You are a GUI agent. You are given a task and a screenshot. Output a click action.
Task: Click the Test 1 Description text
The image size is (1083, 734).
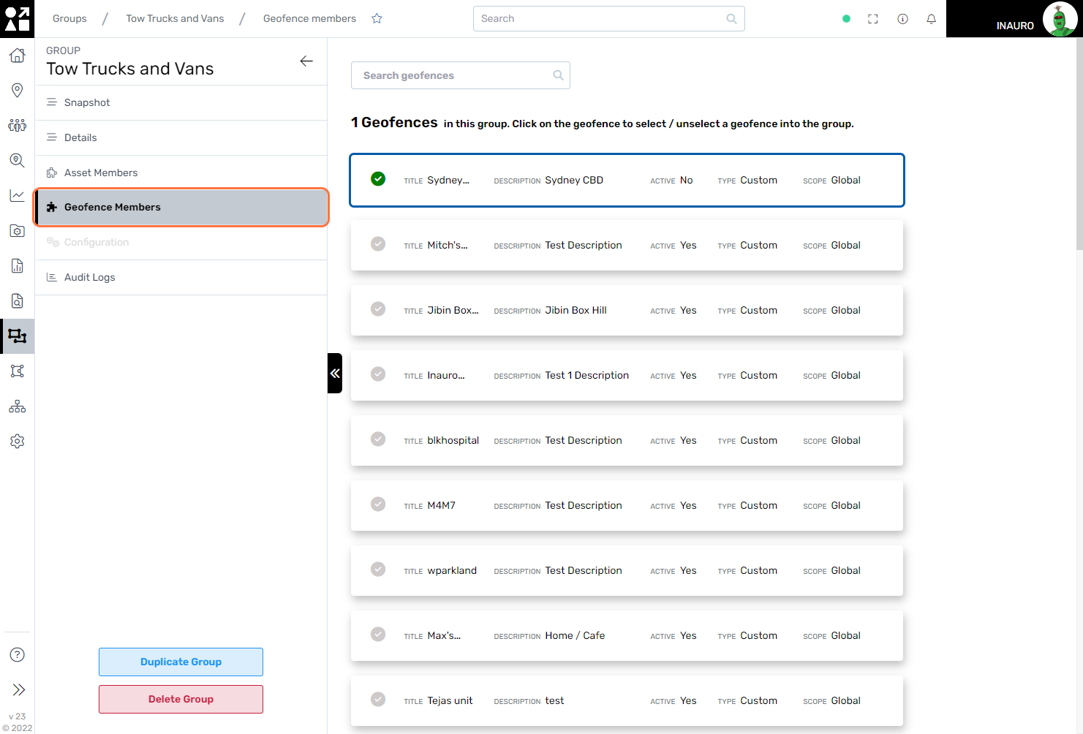(586, 375)
